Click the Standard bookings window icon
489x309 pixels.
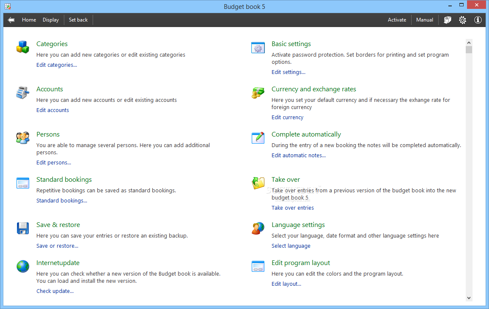point(23,183)
